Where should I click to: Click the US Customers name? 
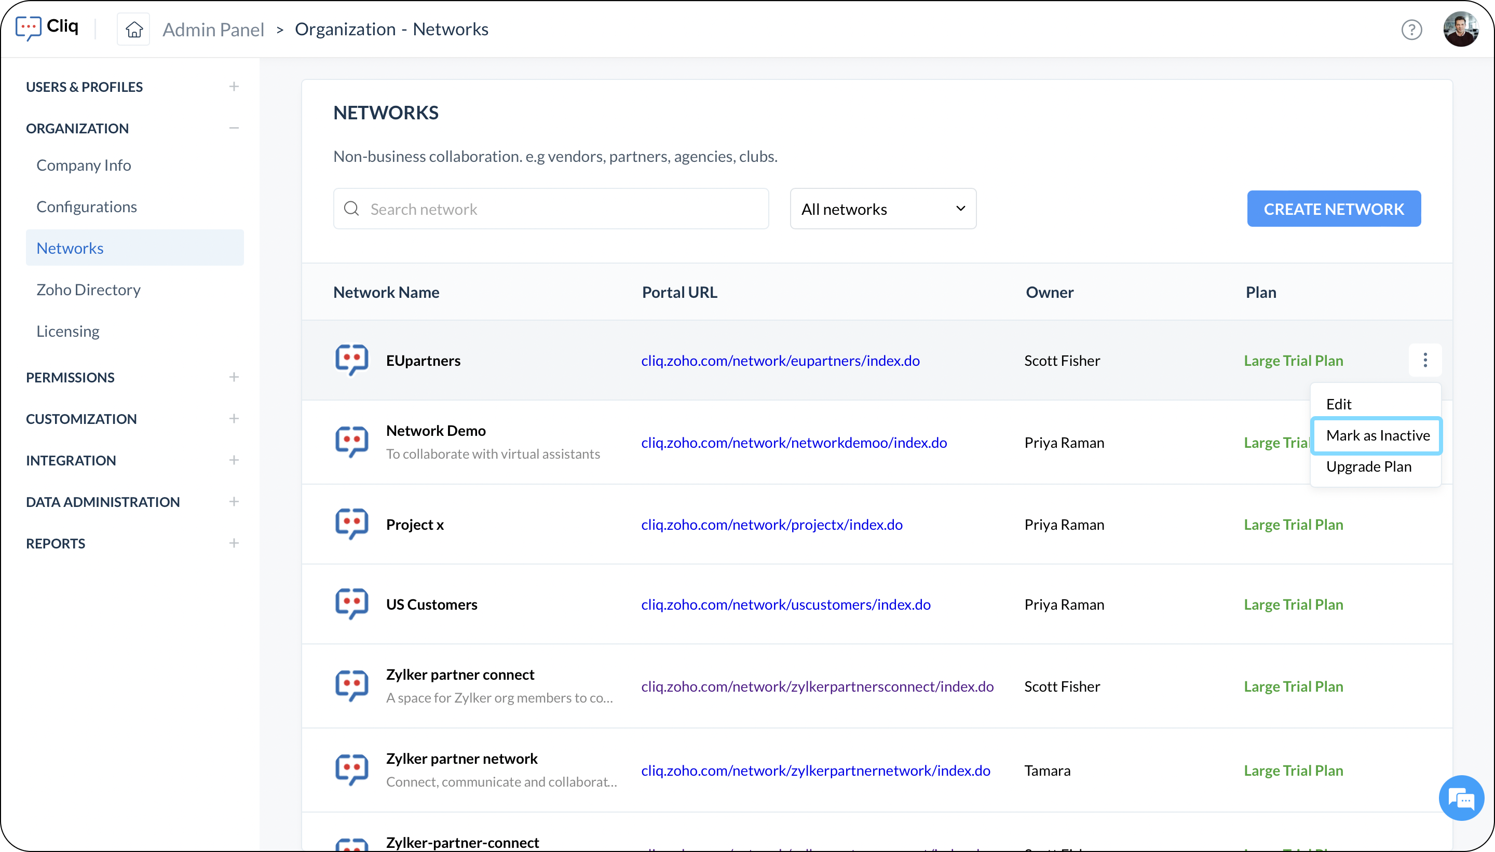[431, 604]
